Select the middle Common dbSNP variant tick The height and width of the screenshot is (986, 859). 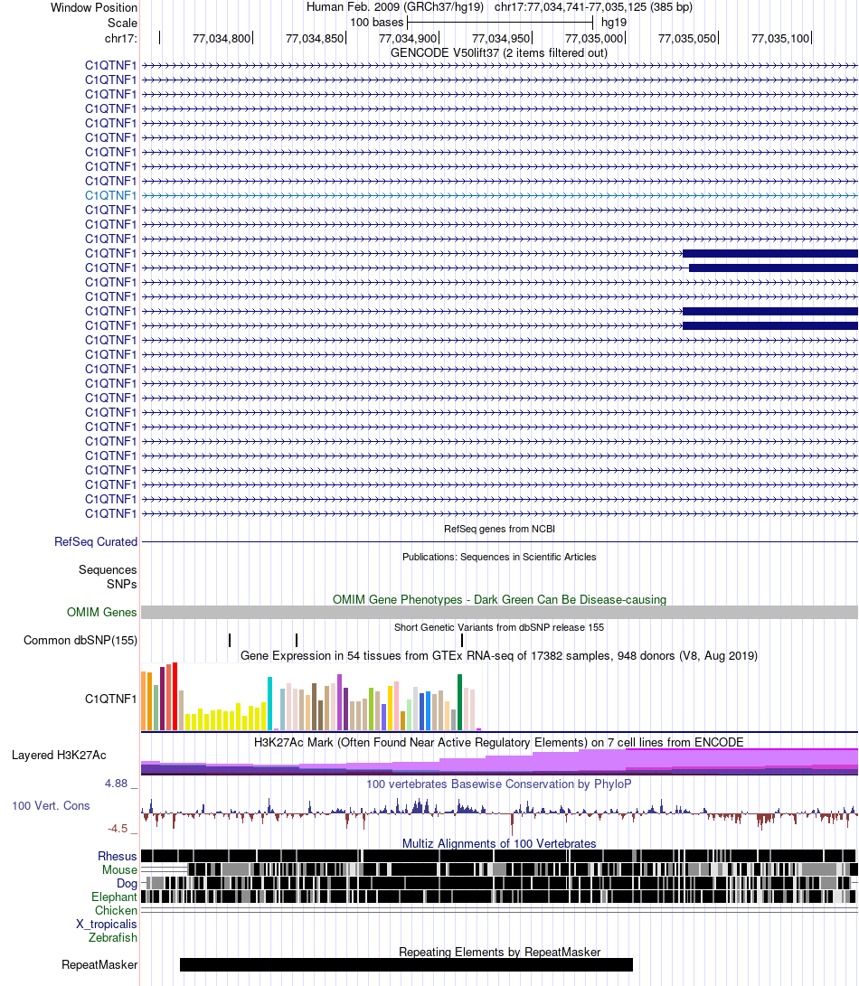[x=297, y=640]
